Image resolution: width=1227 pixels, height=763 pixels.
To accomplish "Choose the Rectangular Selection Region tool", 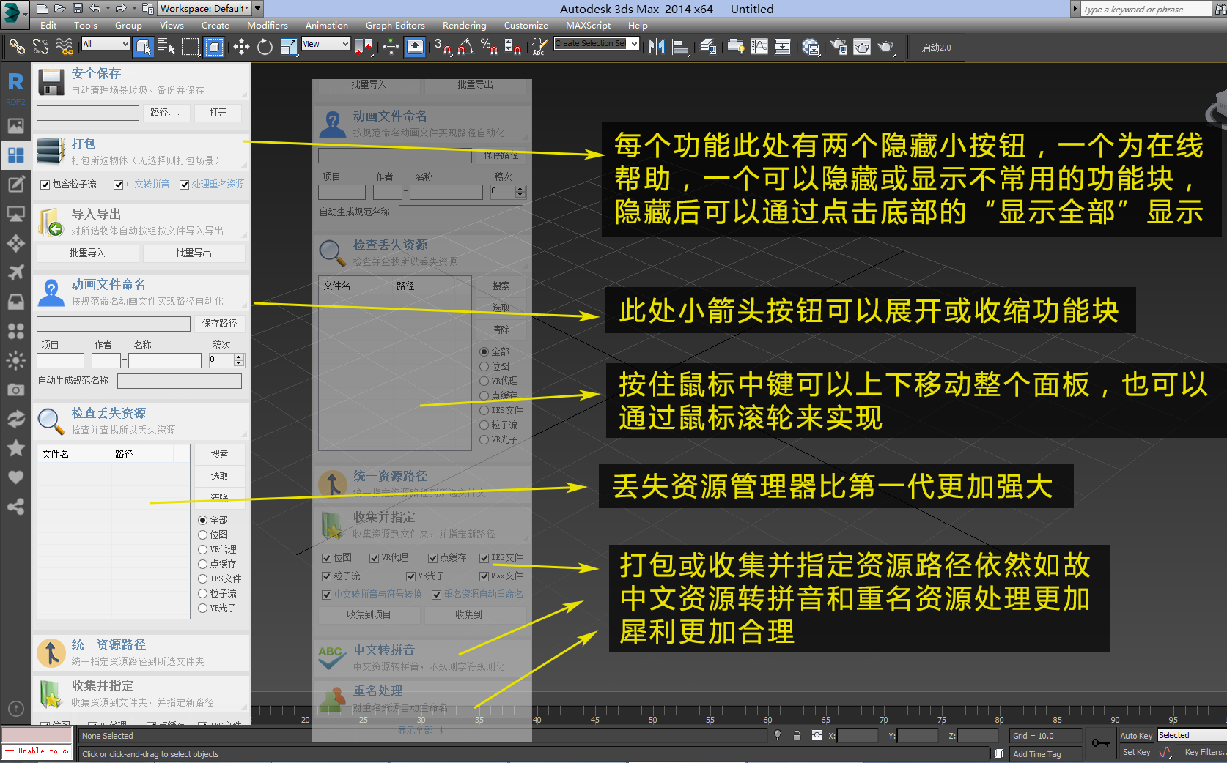I will [191, 47].
